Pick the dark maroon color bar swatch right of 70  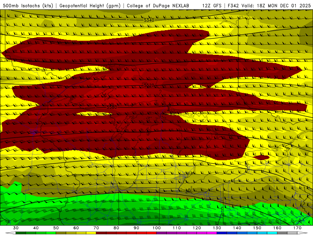pyautogui.click(x=101, y=233)
